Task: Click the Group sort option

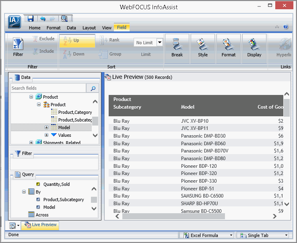Action: point(110,54)
